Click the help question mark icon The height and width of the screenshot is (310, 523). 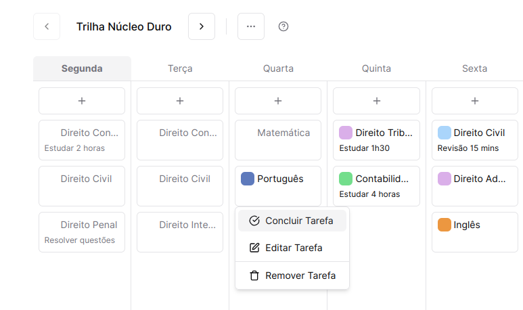(283, 26)
